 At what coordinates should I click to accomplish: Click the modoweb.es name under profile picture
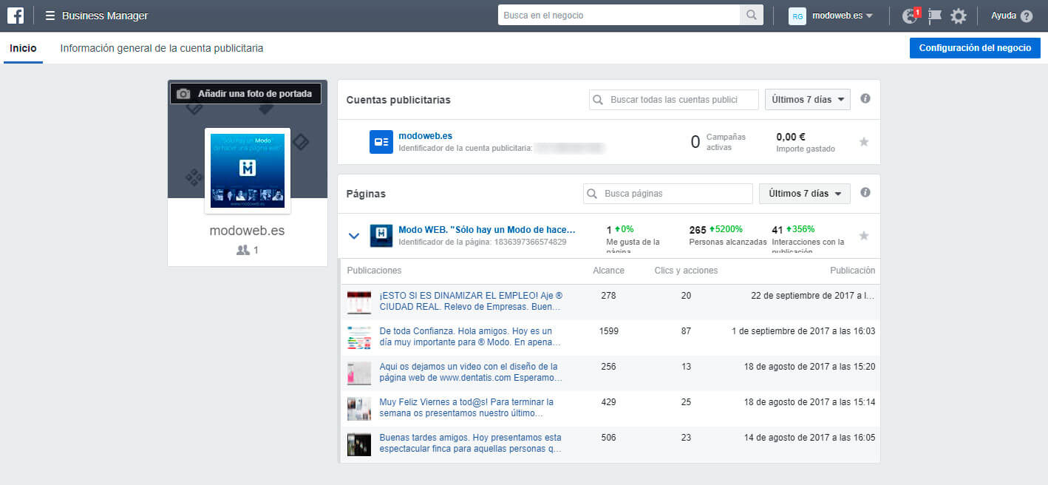[247, 231]
